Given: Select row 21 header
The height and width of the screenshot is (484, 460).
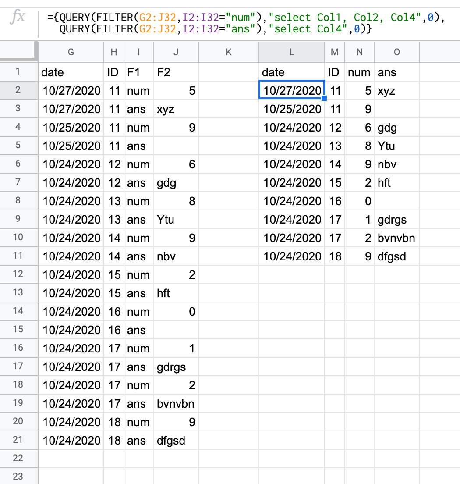Looking at the screenshot, I should pos(18,440).
